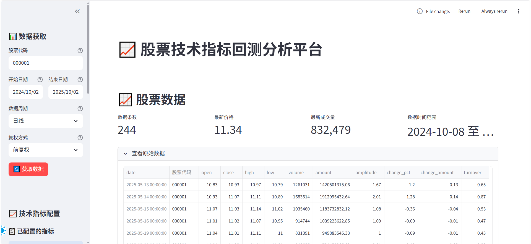
Task: Open the start date 2024/10/02 picker
Action: click(26, 92)
